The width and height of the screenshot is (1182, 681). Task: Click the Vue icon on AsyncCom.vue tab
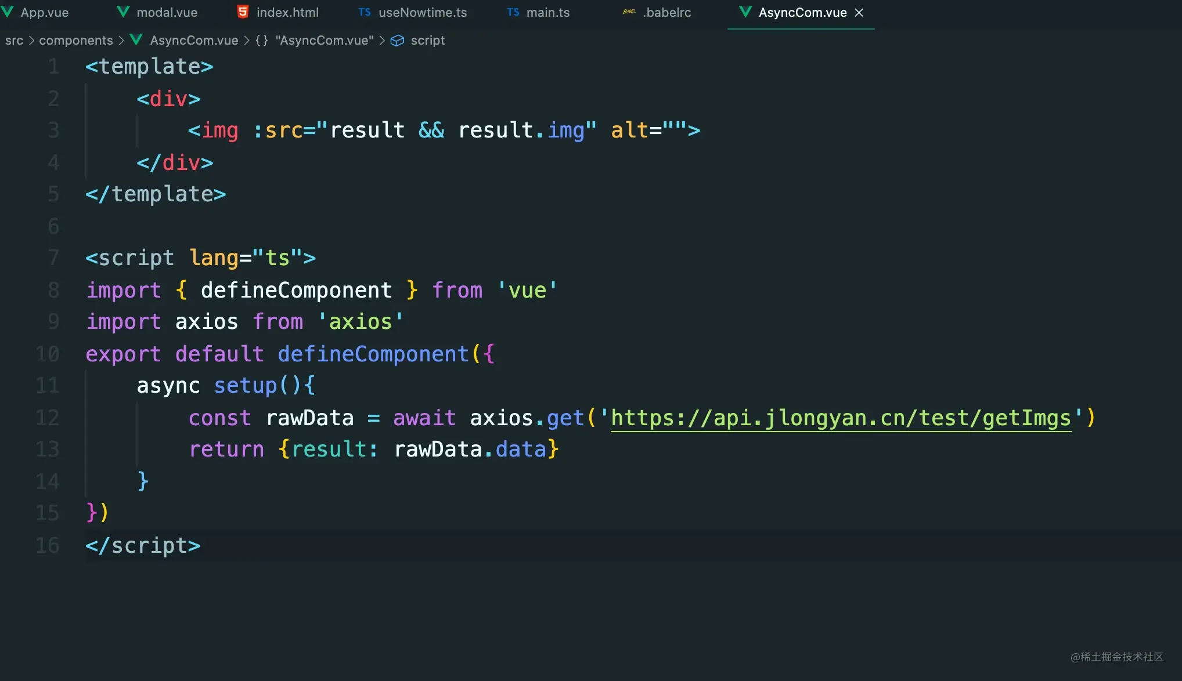coord(745,12)
